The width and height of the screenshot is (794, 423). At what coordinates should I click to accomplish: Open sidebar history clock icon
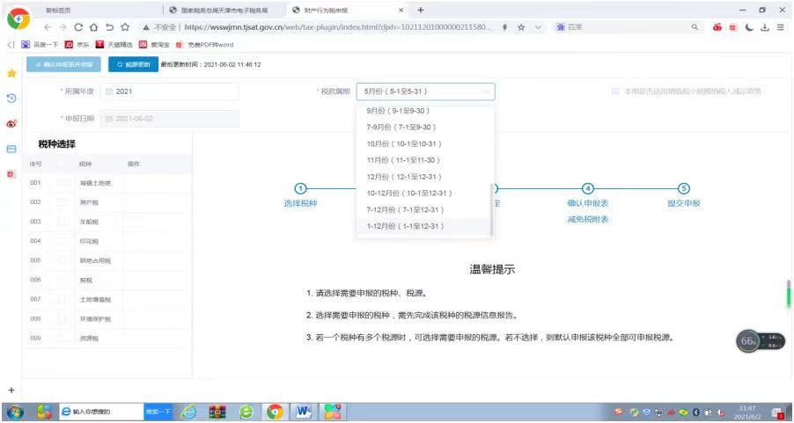pos(11,98)
